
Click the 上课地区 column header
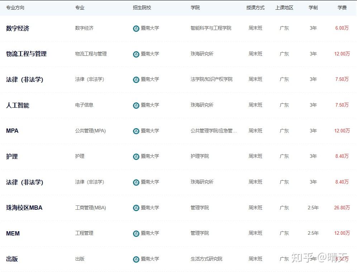(284, 8)
